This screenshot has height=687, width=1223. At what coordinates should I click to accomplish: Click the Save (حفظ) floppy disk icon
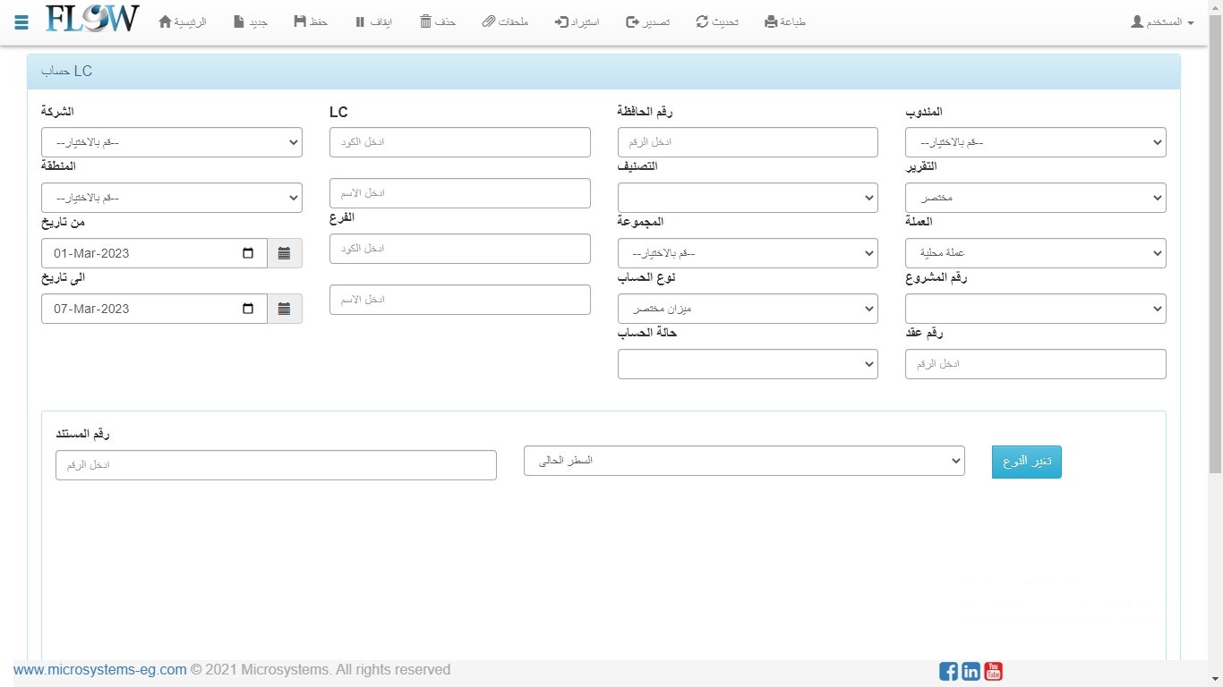[300, 21]
